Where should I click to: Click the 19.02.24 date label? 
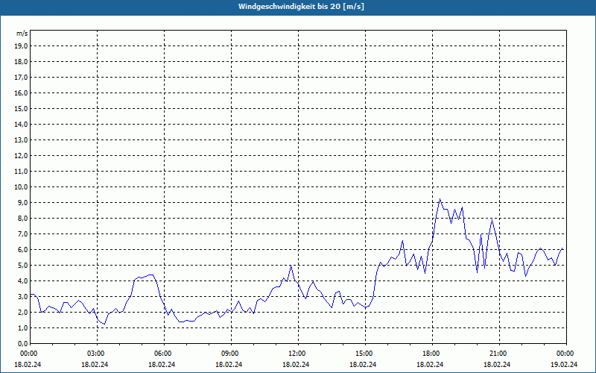(x=564, y=364)
